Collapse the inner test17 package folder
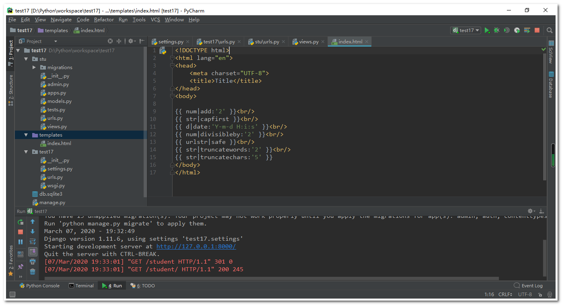 pos(26,152)
